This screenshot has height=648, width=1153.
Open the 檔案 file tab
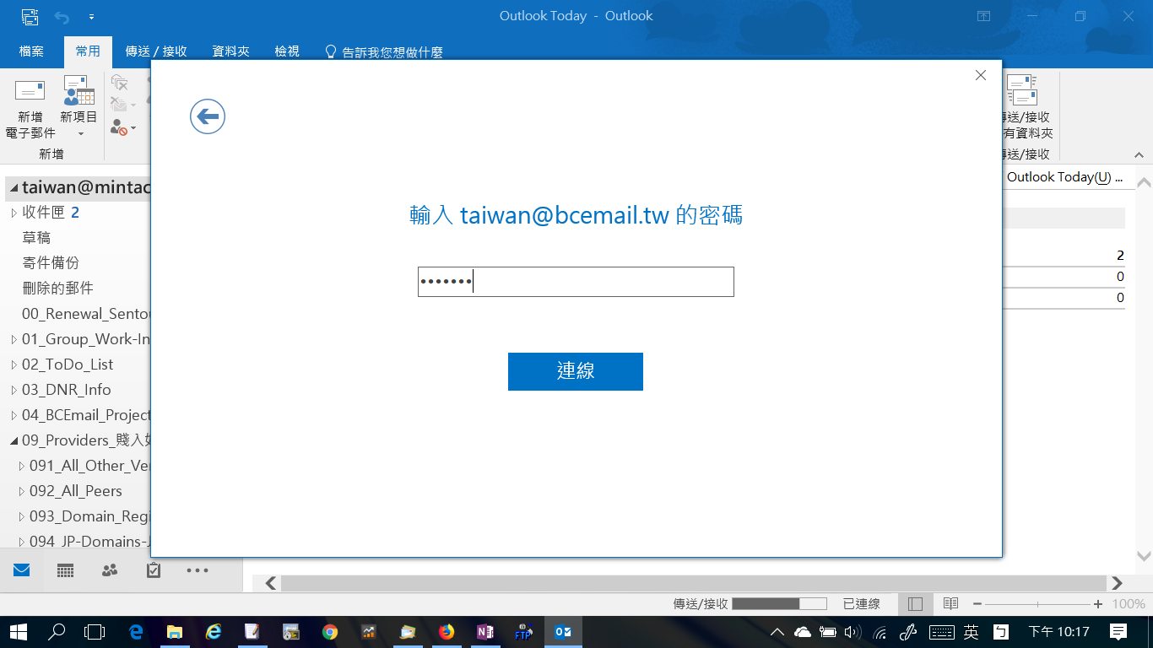pyautogui.click(x=31, y=51)
